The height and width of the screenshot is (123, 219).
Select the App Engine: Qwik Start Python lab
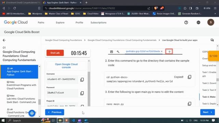(x=19, y=72)
